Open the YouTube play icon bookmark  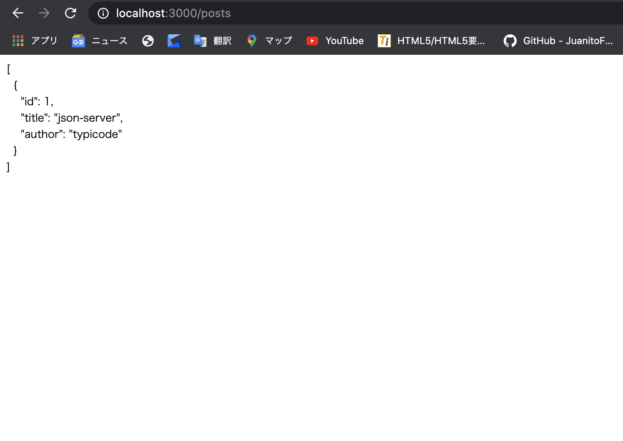click(312, 41)
